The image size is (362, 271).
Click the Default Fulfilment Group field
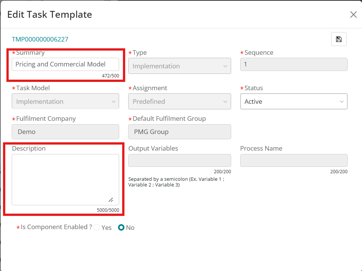179,132
